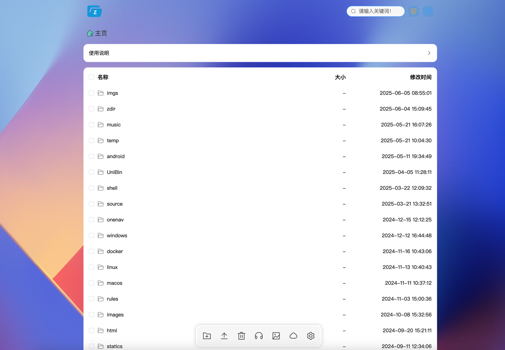The width and height of the screenshot is (505, 350).
Task: Check the shell folder checkbox
Action: [x=91, y=188]
